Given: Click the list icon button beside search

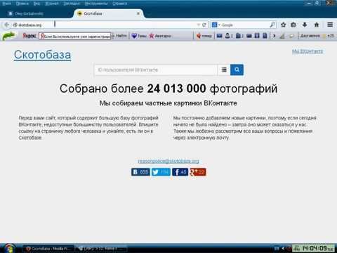Looking at the screenshot, I should pos(224,70).
